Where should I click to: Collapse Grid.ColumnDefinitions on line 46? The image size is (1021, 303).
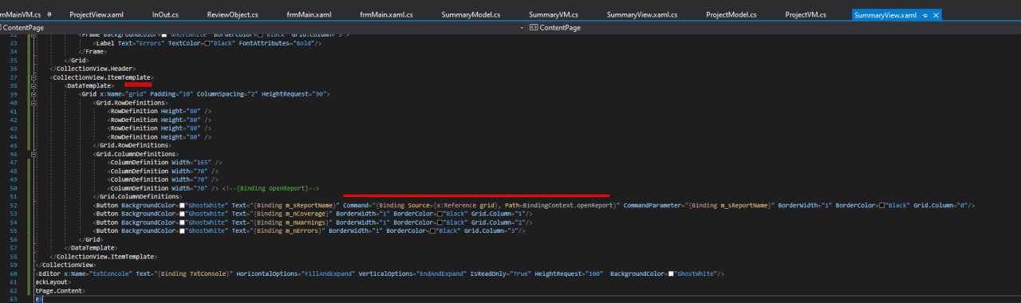tap(34, 154)
